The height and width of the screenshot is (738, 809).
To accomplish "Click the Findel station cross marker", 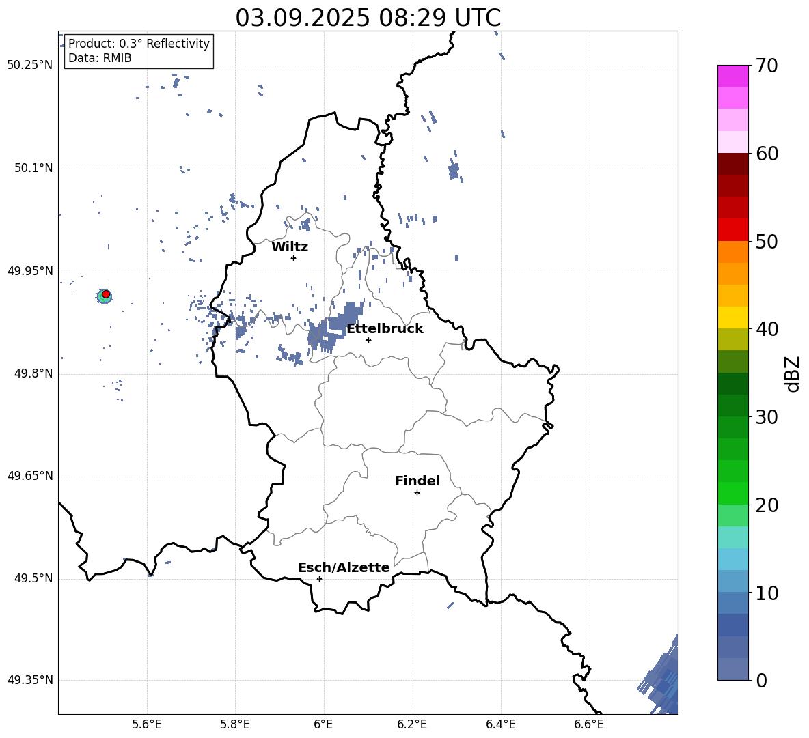I will pos(417,493).
